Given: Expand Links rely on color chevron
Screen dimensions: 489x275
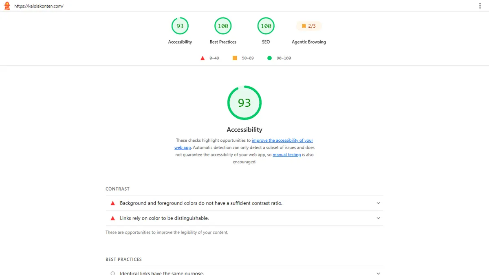Looking at the screenshot, I should pyautogui.click(x=378, y=218).
